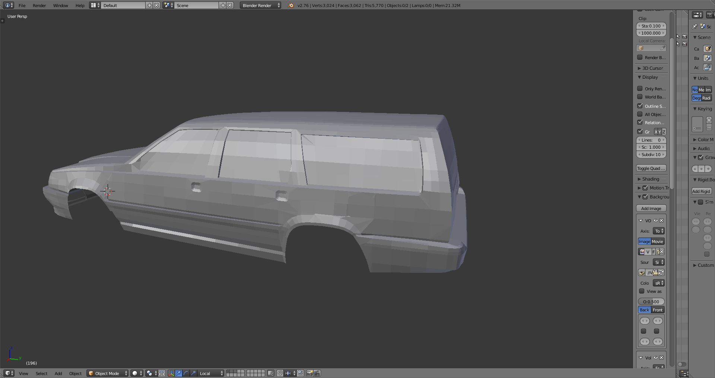Enable World Background checkbox
Viewport: 715px width, 378px height.
pos(640,97)
